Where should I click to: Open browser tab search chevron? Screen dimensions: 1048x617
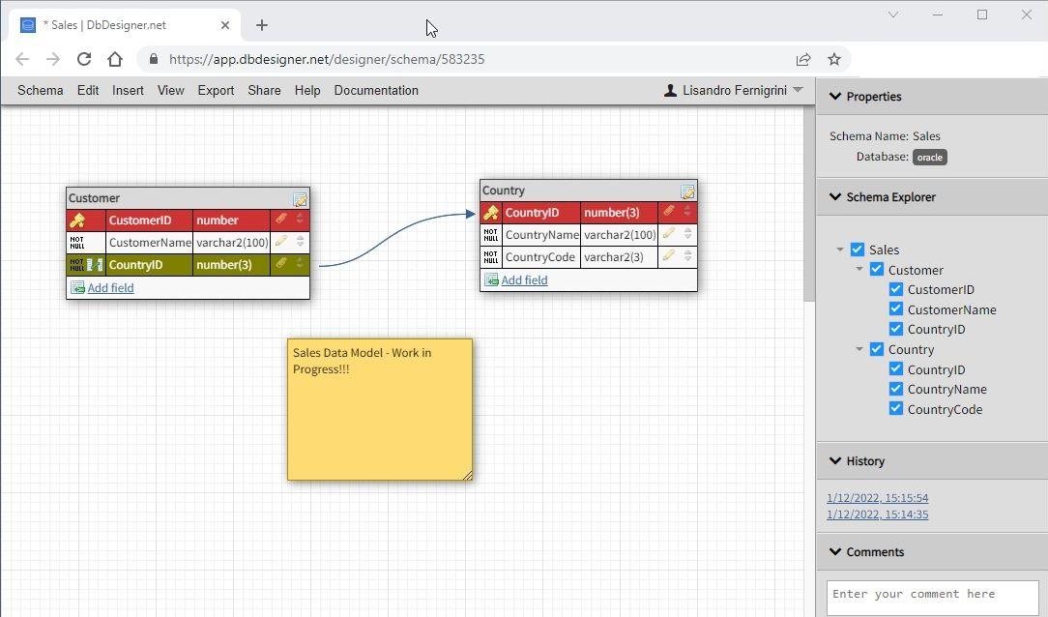click(893, 15)
